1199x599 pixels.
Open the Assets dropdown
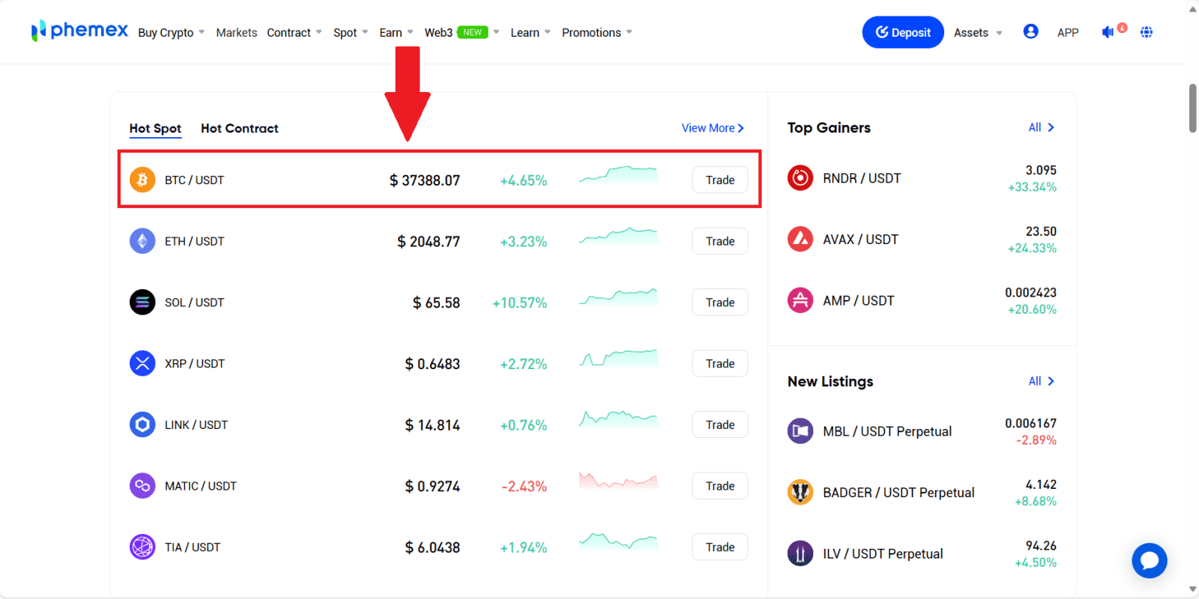[x=977, y=33]
